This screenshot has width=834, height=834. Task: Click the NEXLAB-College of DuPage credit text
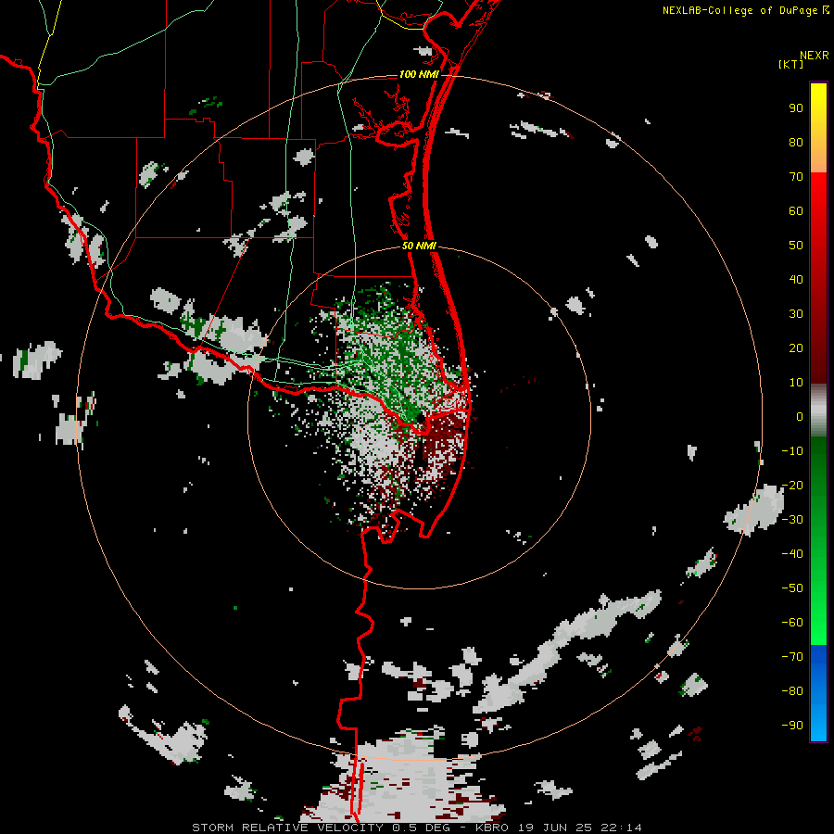(x=742, y=10)
